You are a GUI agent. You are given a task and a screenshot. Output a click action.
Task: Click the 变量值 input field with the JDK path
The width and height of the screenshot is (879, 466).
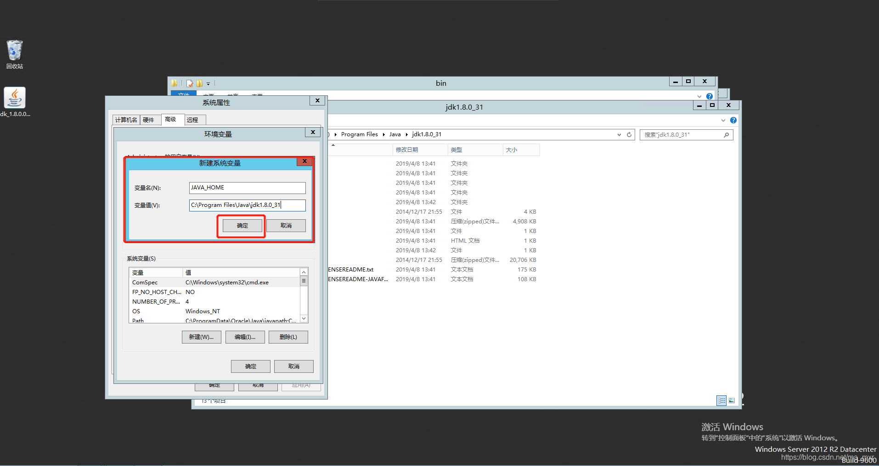click(247, 205)
